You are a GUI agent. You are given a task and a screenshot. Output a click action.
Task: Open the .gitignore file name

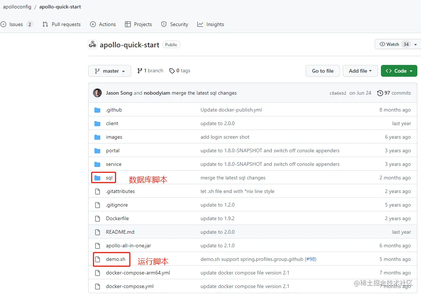[x=117, y=205]
